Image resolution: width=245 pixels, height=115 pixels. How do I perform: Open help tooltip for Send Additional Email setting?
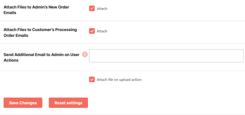coord(85,55)
